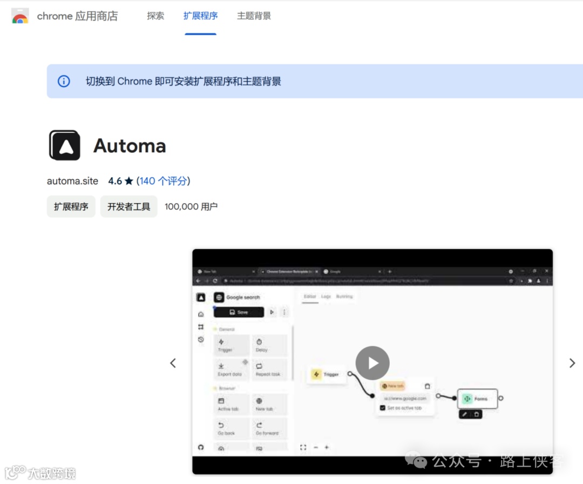
Task: Click the workflows icon in Automa sidebar
Action: (x=201, y=327)
